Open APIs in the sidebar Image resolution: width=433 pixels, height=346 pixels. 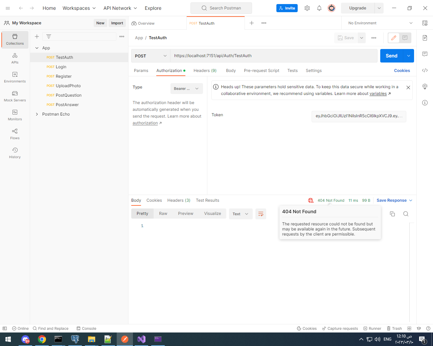[x=15, y=58]
